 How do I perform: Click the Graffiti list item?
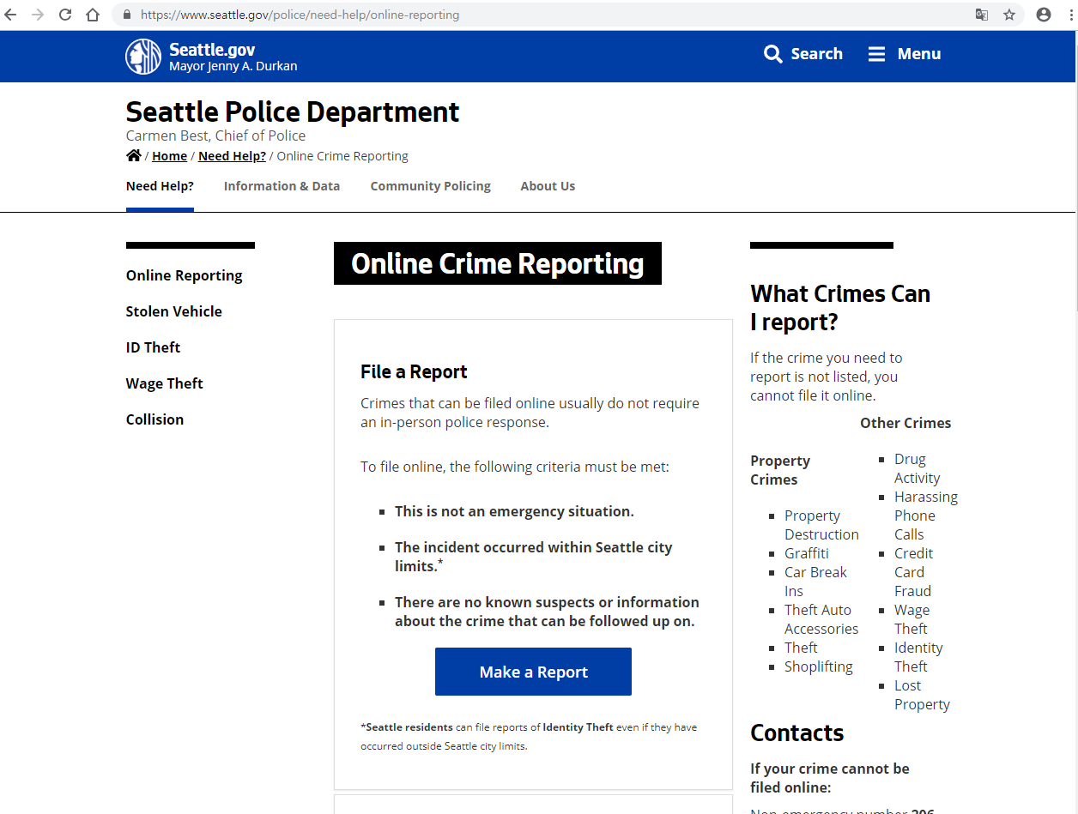click(807, 553)
